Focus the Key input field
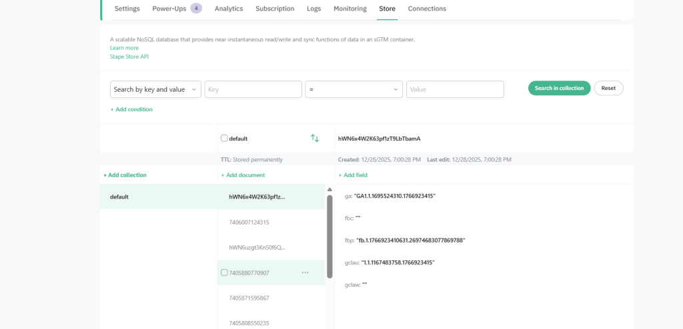 click(x=253, y=89)
